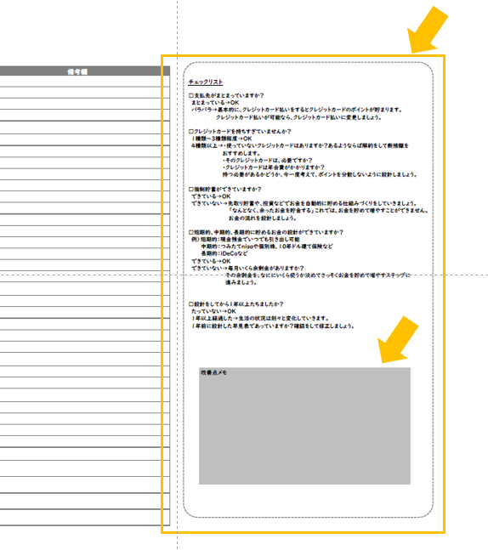Image resolution: width=488 pixels, height=550 pixels.
Task: Tick the 設計をしてから1年以上たちましたか checkbox
Action: pyautogui.click(x=190, y=303)
